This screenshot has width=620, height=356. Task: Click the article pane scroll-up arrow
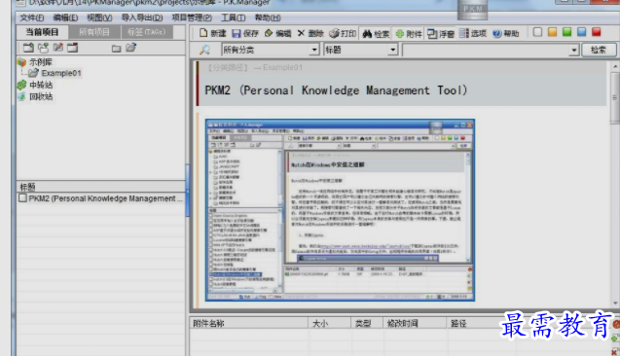pyautogui.click(x=615, y=67)
